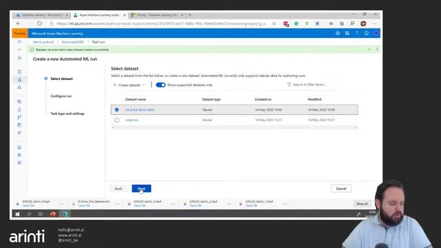This screenshot has height=248, width=441.
Task: Open options for AIML50_demo_4.mp4 download
Action: pyautogui.click(x=61, y=204)
